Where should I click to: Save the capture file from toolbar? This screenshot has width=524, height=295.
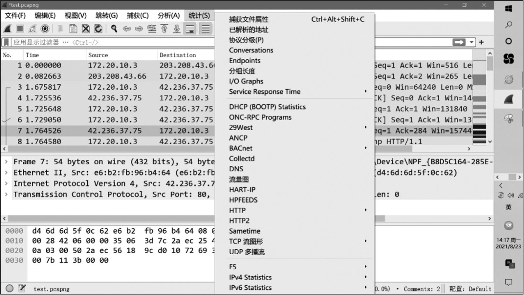coord(73,29)
